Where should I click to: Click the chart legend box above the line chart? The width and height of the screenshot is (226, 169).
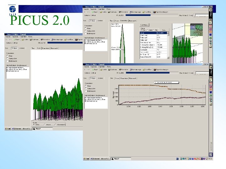166,82
